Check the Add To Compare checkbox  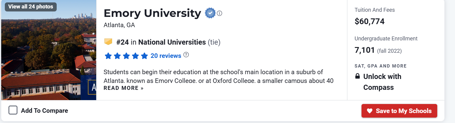pyautogui.click(x=13, y=110)
